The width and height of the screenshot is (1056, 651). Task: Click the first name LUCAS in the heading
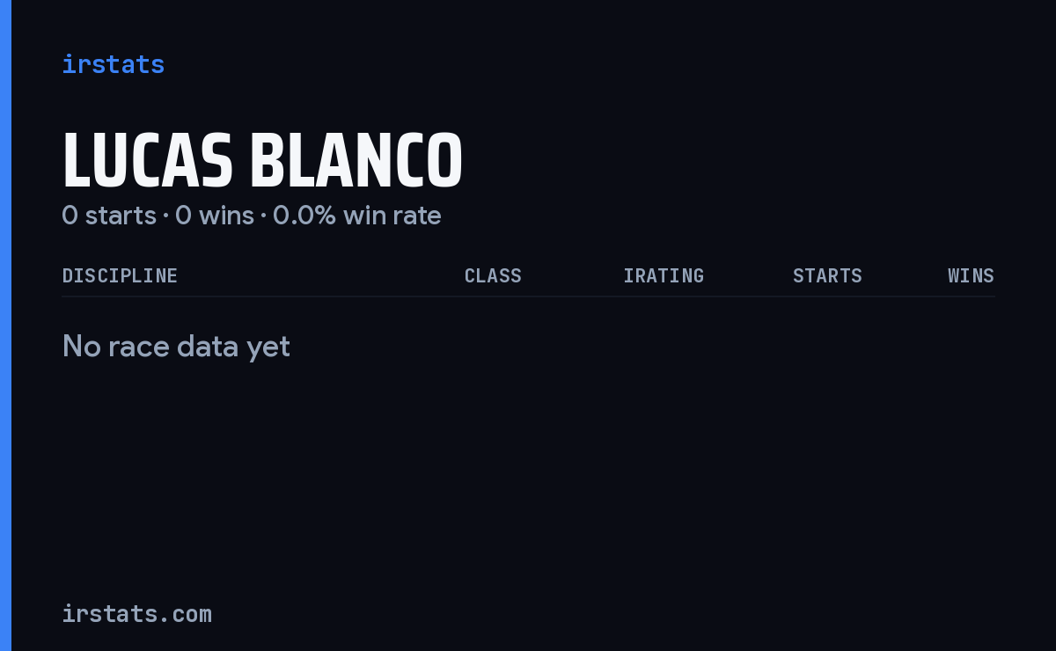tap(147, 161)
